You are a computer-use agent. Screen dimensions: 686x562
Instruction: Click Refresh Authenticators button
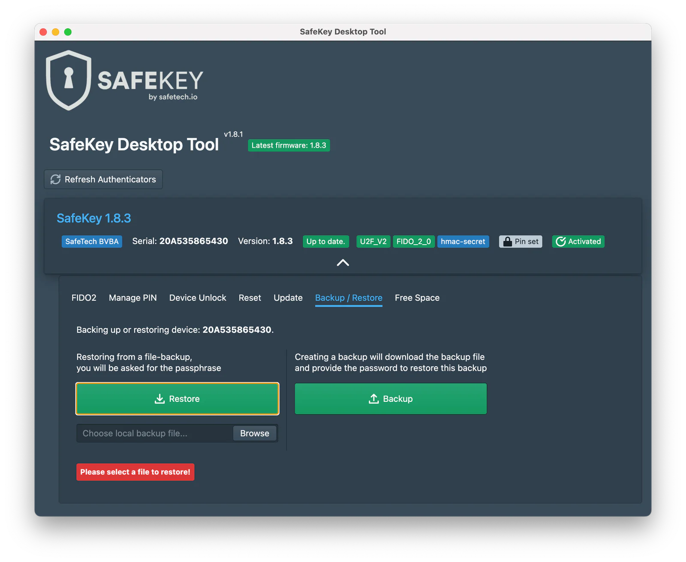point(103,179)
